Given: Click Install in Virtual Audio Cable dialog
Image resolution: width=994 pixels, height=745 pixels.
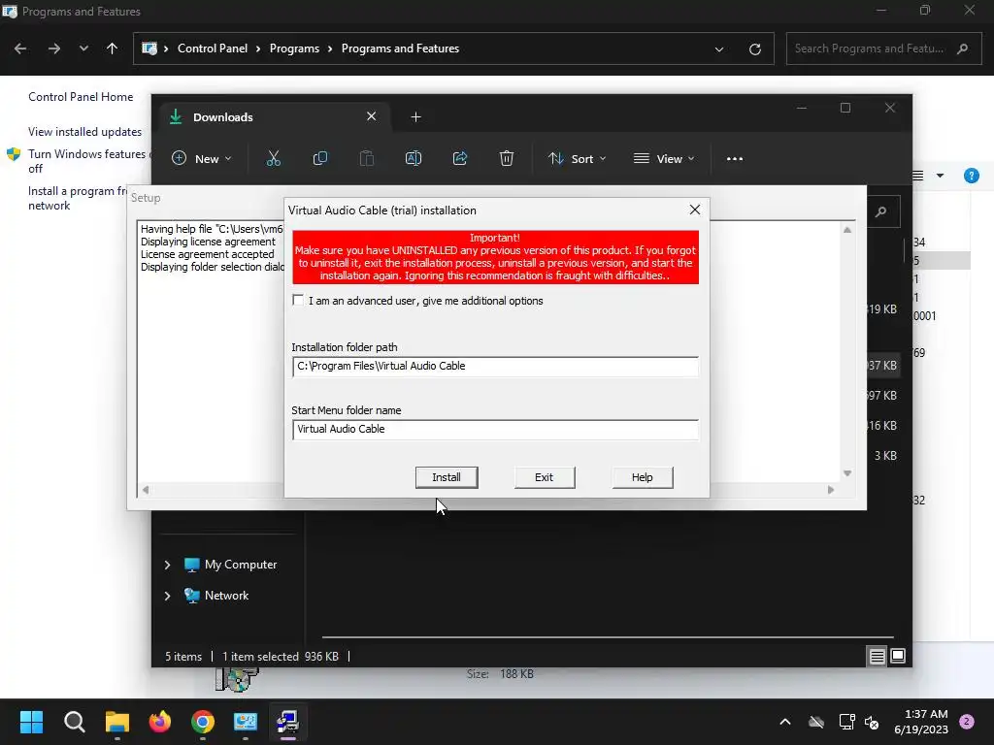Looking at the screenshot, I should point(447,477).
